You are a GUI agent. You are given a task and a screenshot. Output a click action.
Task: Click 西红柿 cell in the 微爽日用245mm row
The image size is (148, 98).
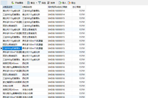pos(35,63)
